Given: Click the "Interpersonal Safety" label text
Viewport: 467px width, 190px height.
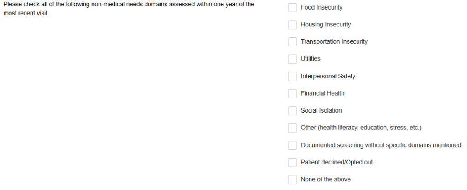Looking at the screenshot, I should (328, 77).
